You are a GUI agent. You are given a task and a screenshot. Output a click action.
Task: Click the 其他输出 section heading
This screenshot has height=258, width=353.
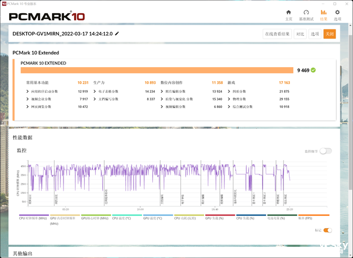pyautogui.click(x=23, y=253)
